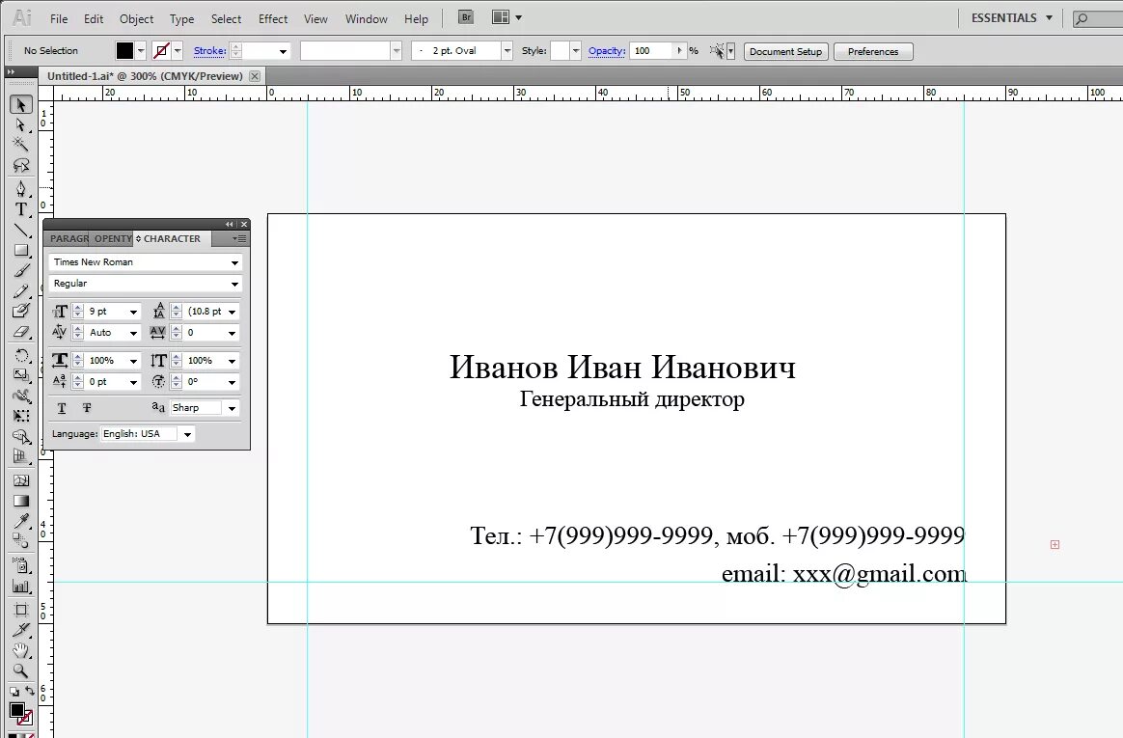Click Swap Fill and Stroke arrows

[29, 691]
